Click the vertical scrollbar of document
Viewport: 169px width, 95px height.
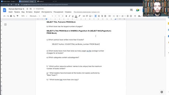[165, 46]
